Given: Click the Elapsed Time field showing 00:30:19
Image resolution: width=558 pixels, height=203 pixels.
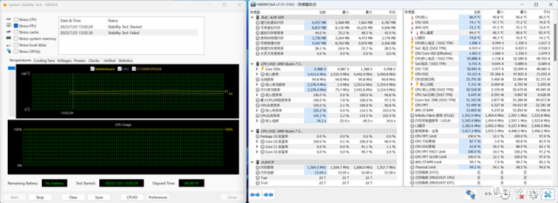Looking at the screenshot, I should 192,183.
